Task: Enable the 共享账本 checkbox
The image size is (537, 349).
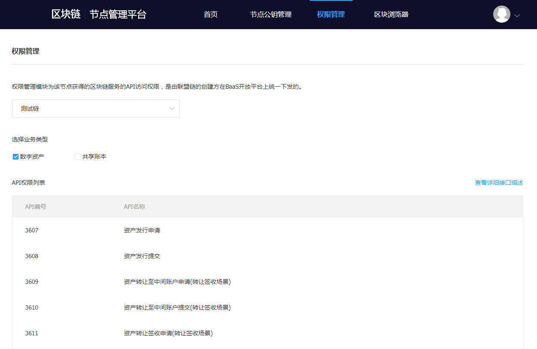Action: (x=77, y=156)
